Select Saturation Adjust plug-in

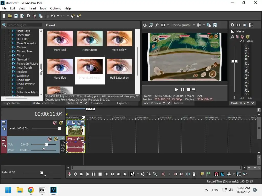[28, 92]
